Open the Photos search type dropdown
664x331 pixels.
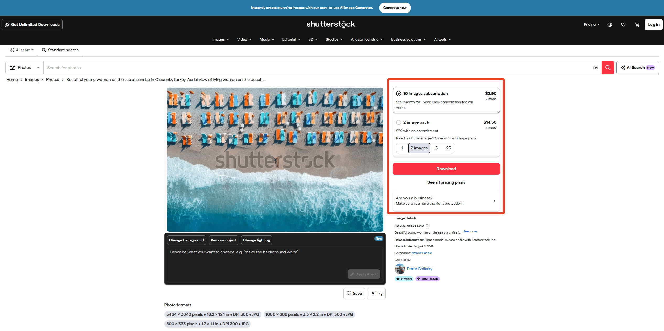[24, 68]
